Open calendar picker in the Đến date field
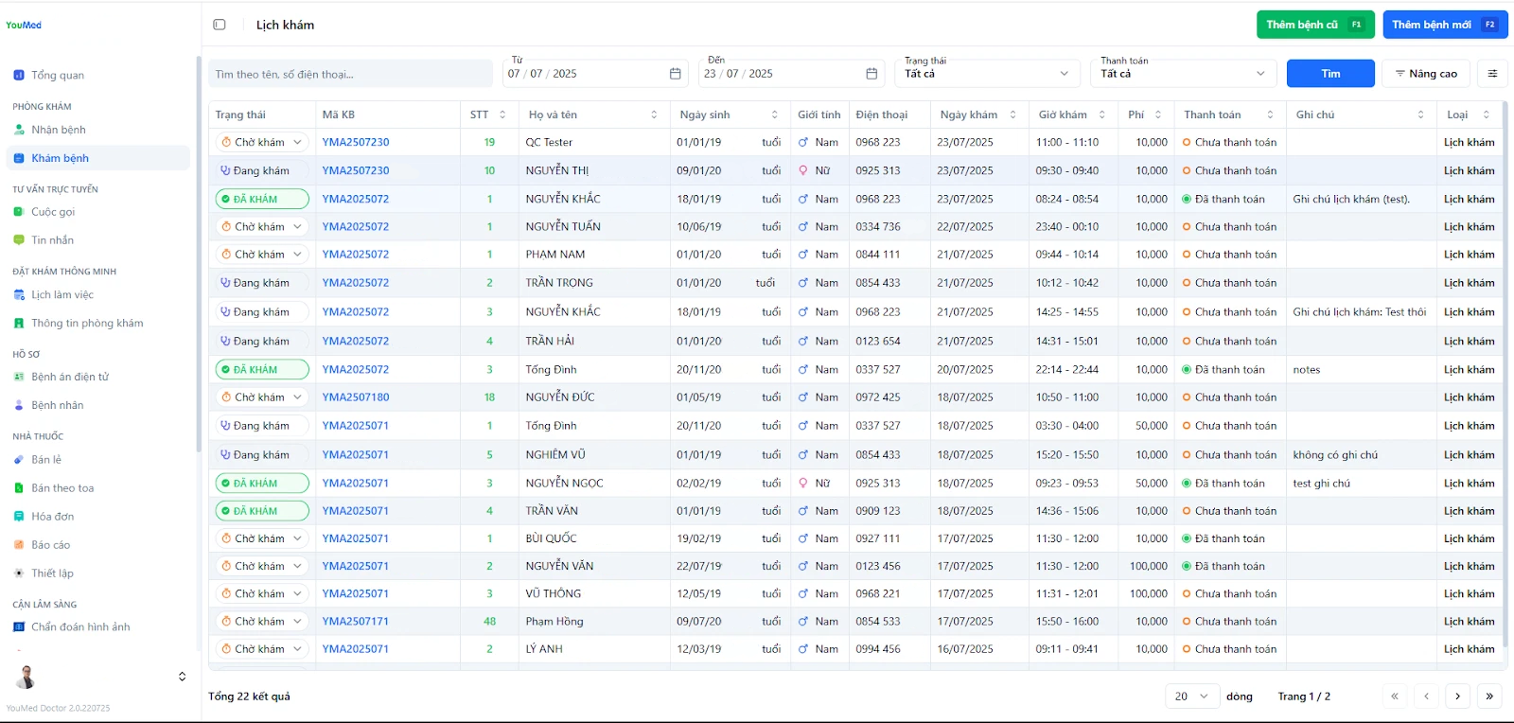The height and width of the screenshot is (723, 1514). click(871, 74)
